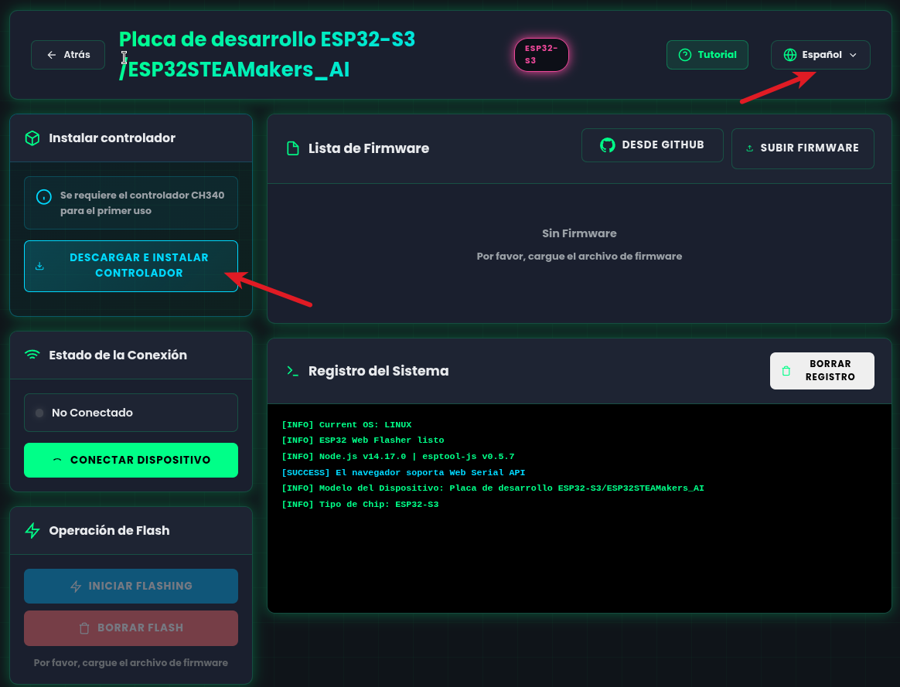Click the Borrar Flash button
The height and width of the screenshot is (687, 900).
point(131,628)
